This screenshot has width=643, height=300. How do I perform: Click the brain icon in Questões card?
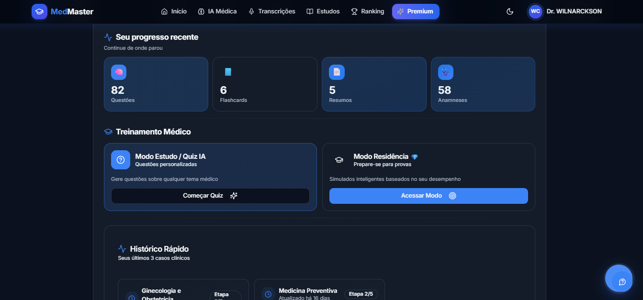point(119,72)
